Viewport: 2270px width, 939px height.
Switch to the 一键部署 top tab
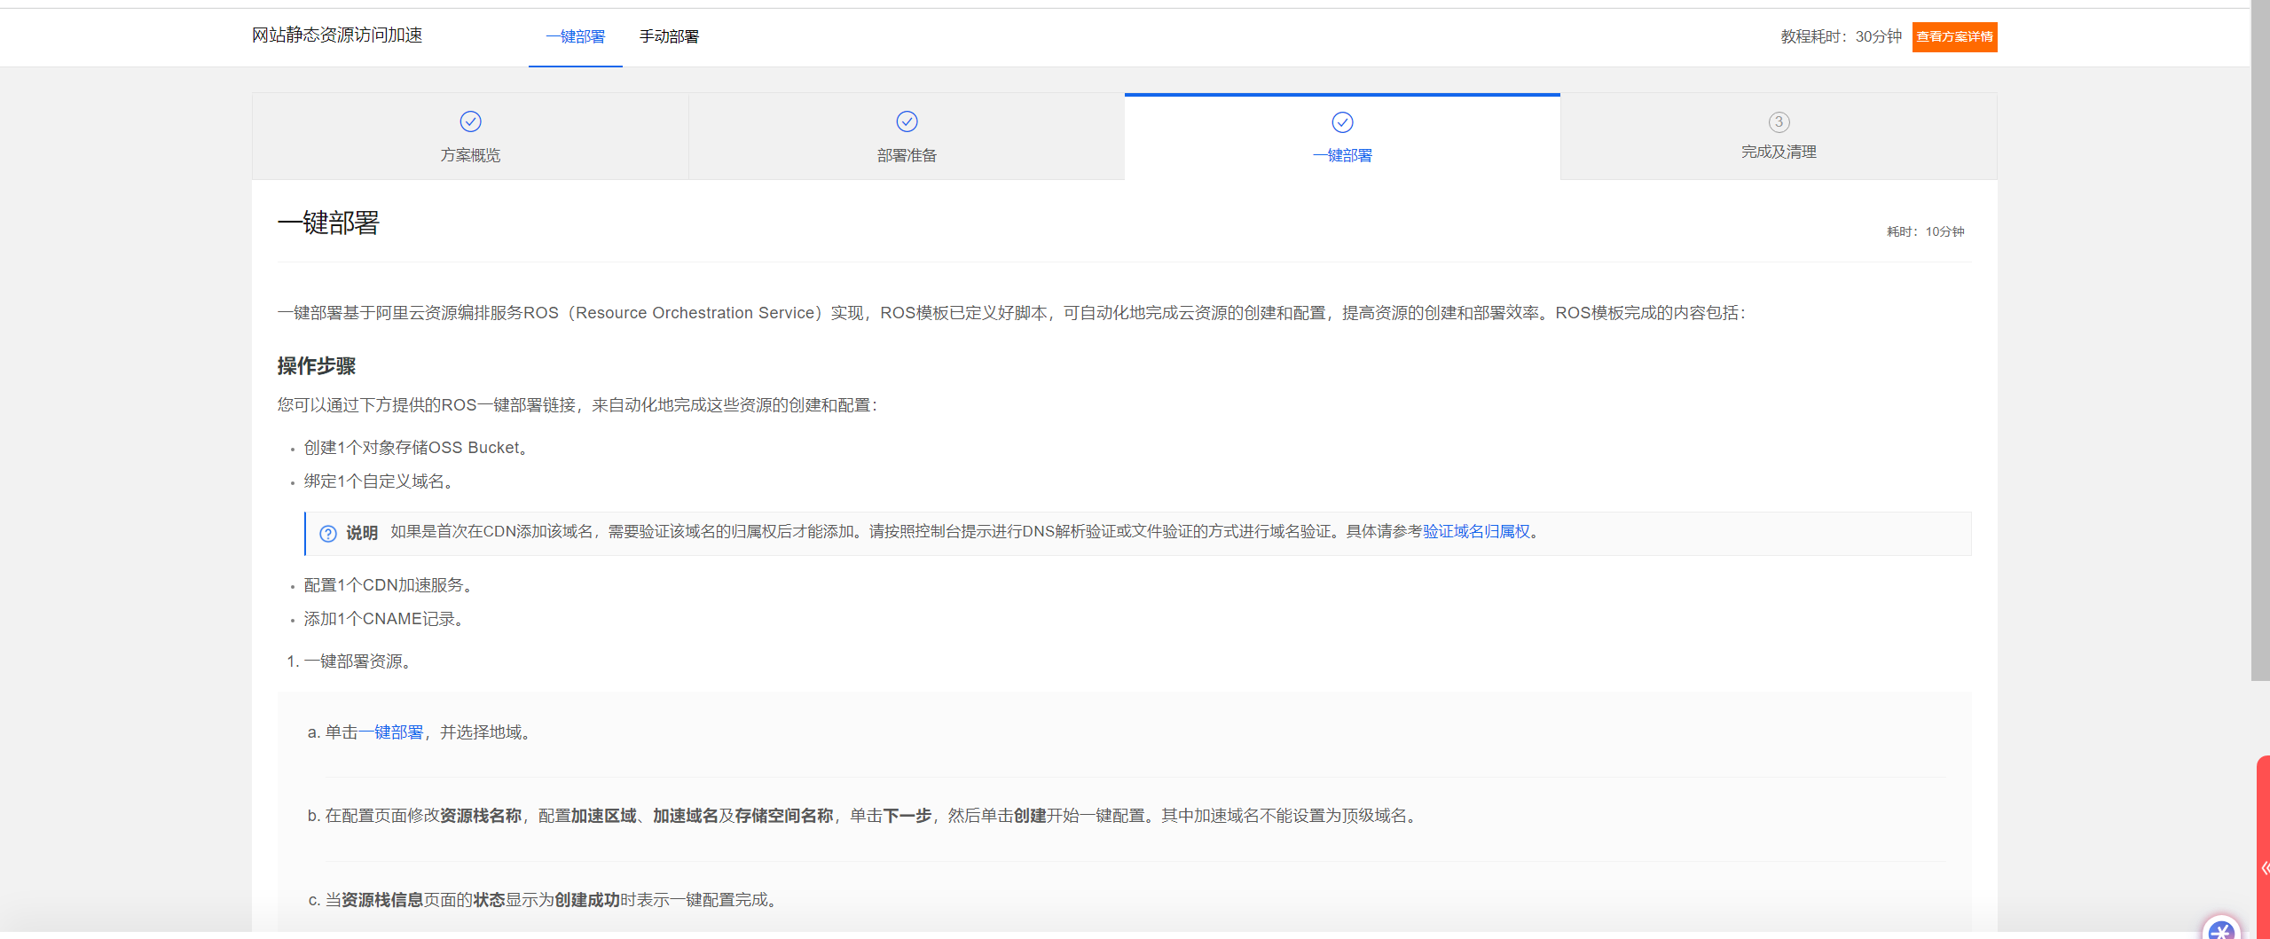(575, 36)
